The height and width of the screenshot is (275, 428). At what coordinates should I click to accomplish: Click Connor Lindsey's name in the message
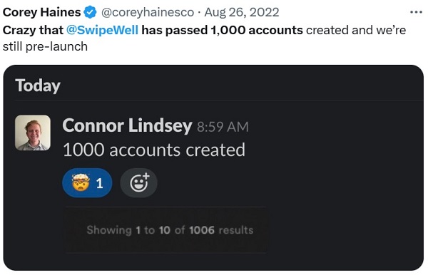click(x=127, y=126)
